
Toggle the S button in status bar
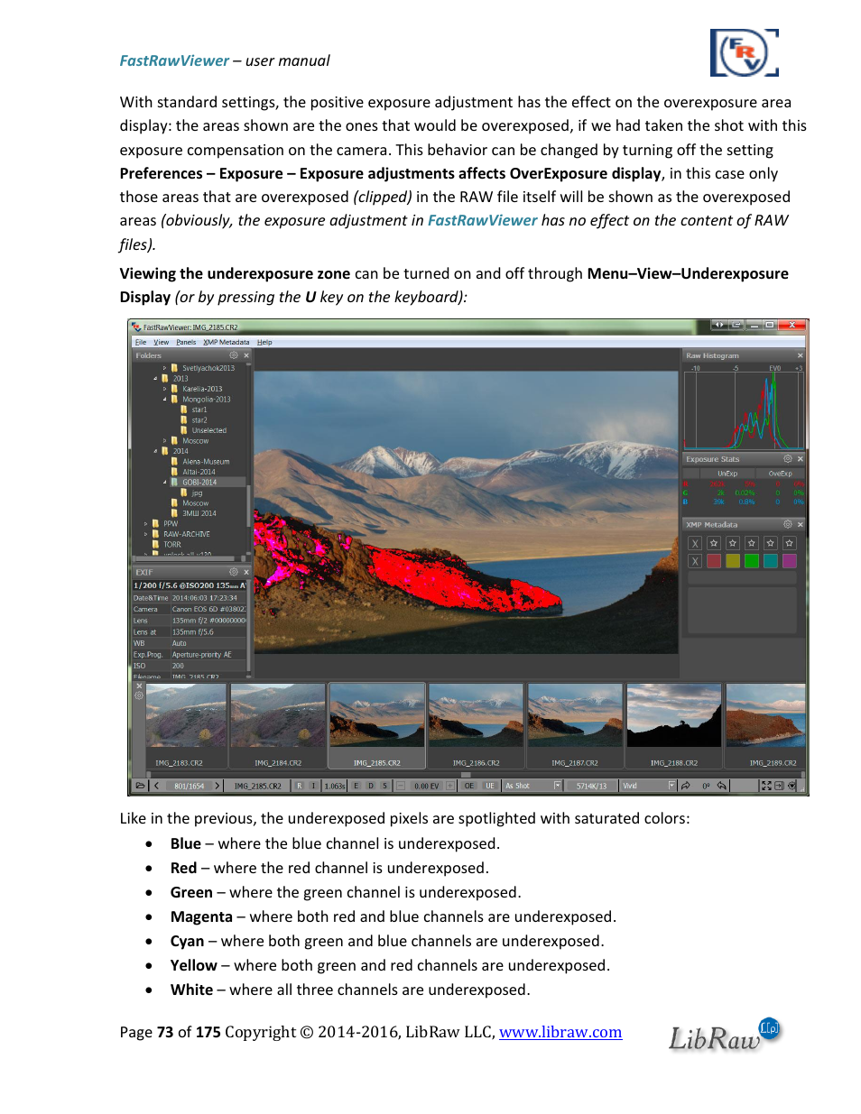pos(384,786)
